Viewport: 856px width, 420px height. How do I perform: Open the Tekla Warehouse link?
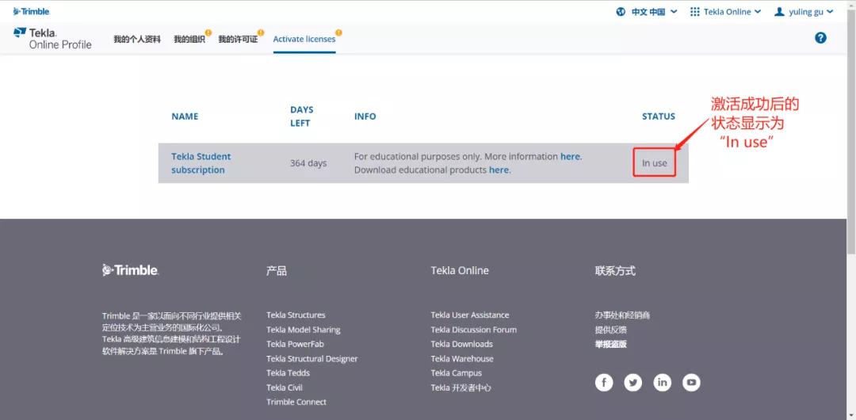pos(462,359)
